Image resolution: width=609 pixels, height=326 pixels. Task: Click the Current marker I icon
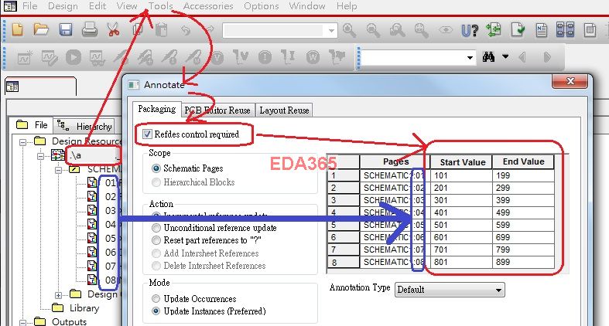(x=265, y=58)
